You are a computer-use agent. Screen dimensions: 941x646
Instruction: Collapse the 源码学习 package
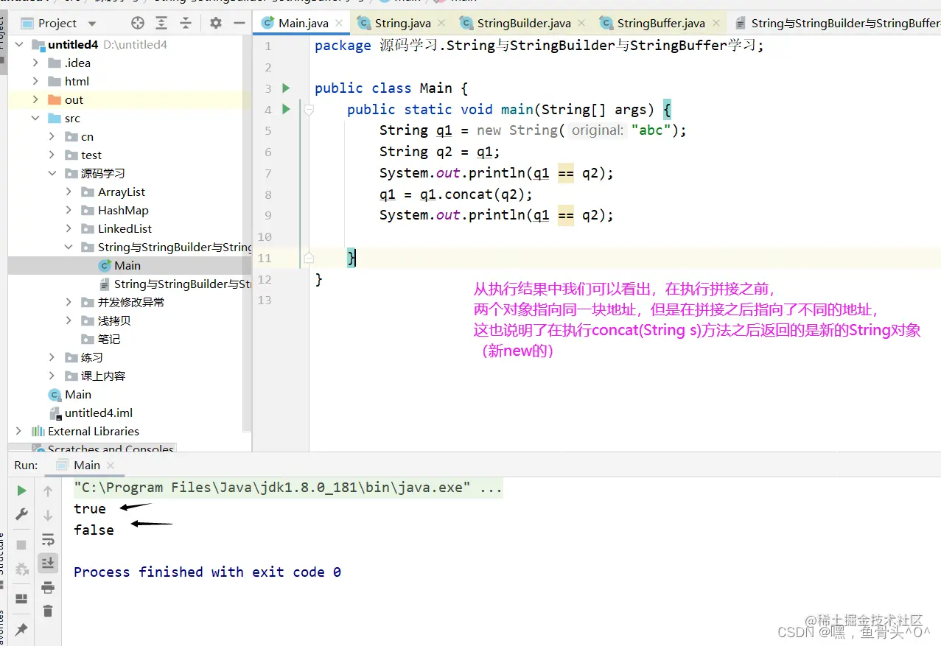[52, 174]
